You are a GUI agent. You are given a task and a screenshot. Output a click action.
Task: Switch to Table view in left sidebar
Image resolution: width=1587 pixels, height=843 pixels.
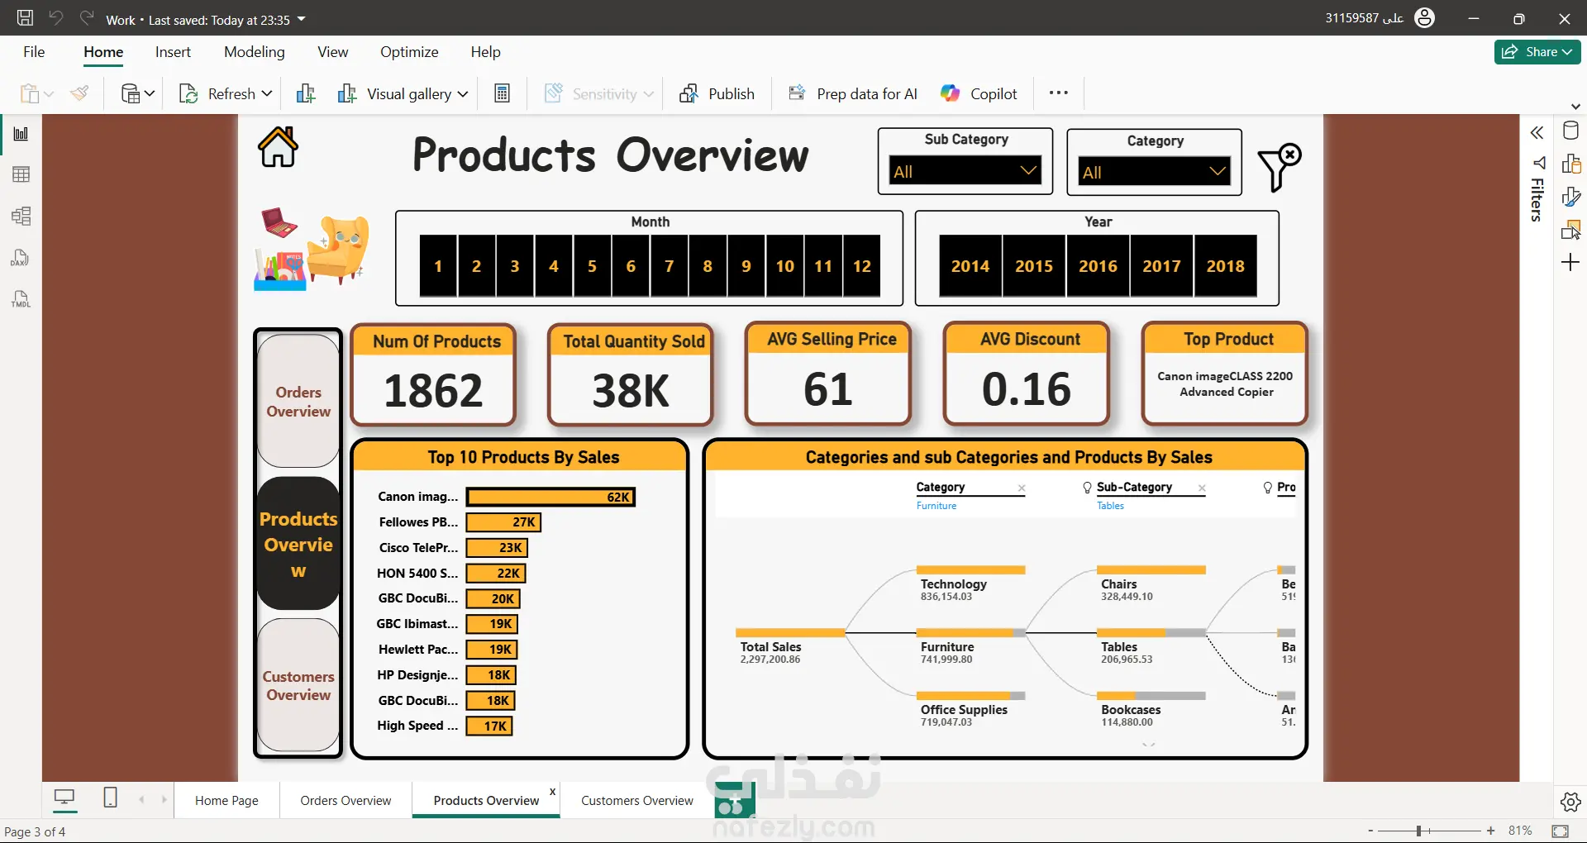(x=21, y=174)
